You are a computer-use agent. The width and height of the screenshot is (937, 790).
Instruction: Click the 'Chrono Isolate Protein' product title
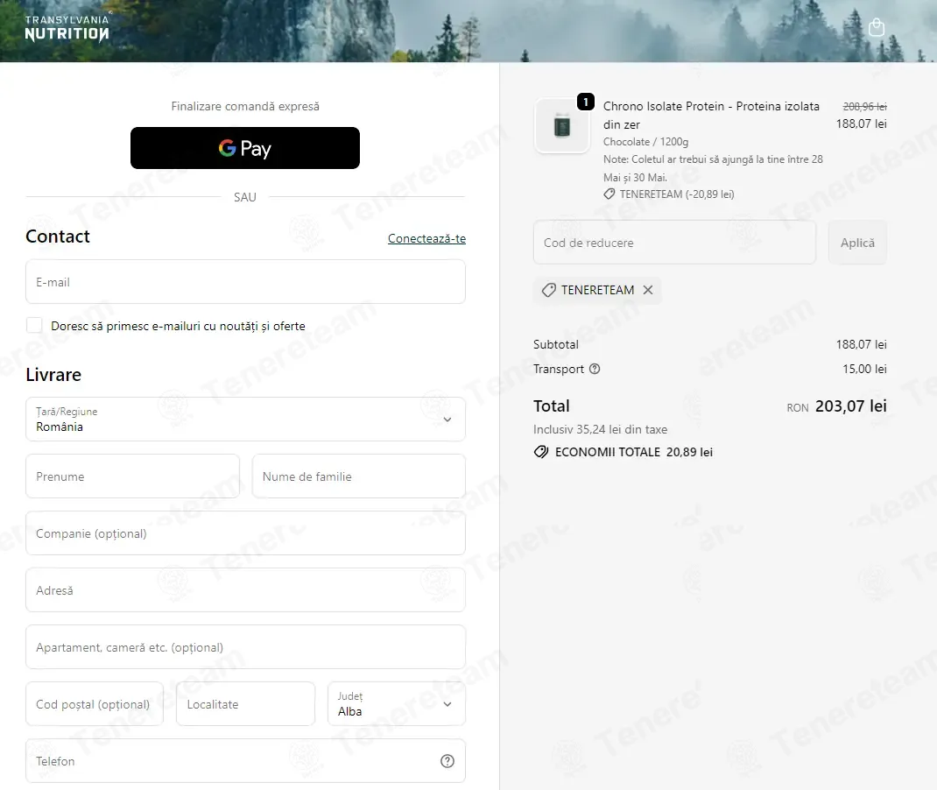coord(711,115)
